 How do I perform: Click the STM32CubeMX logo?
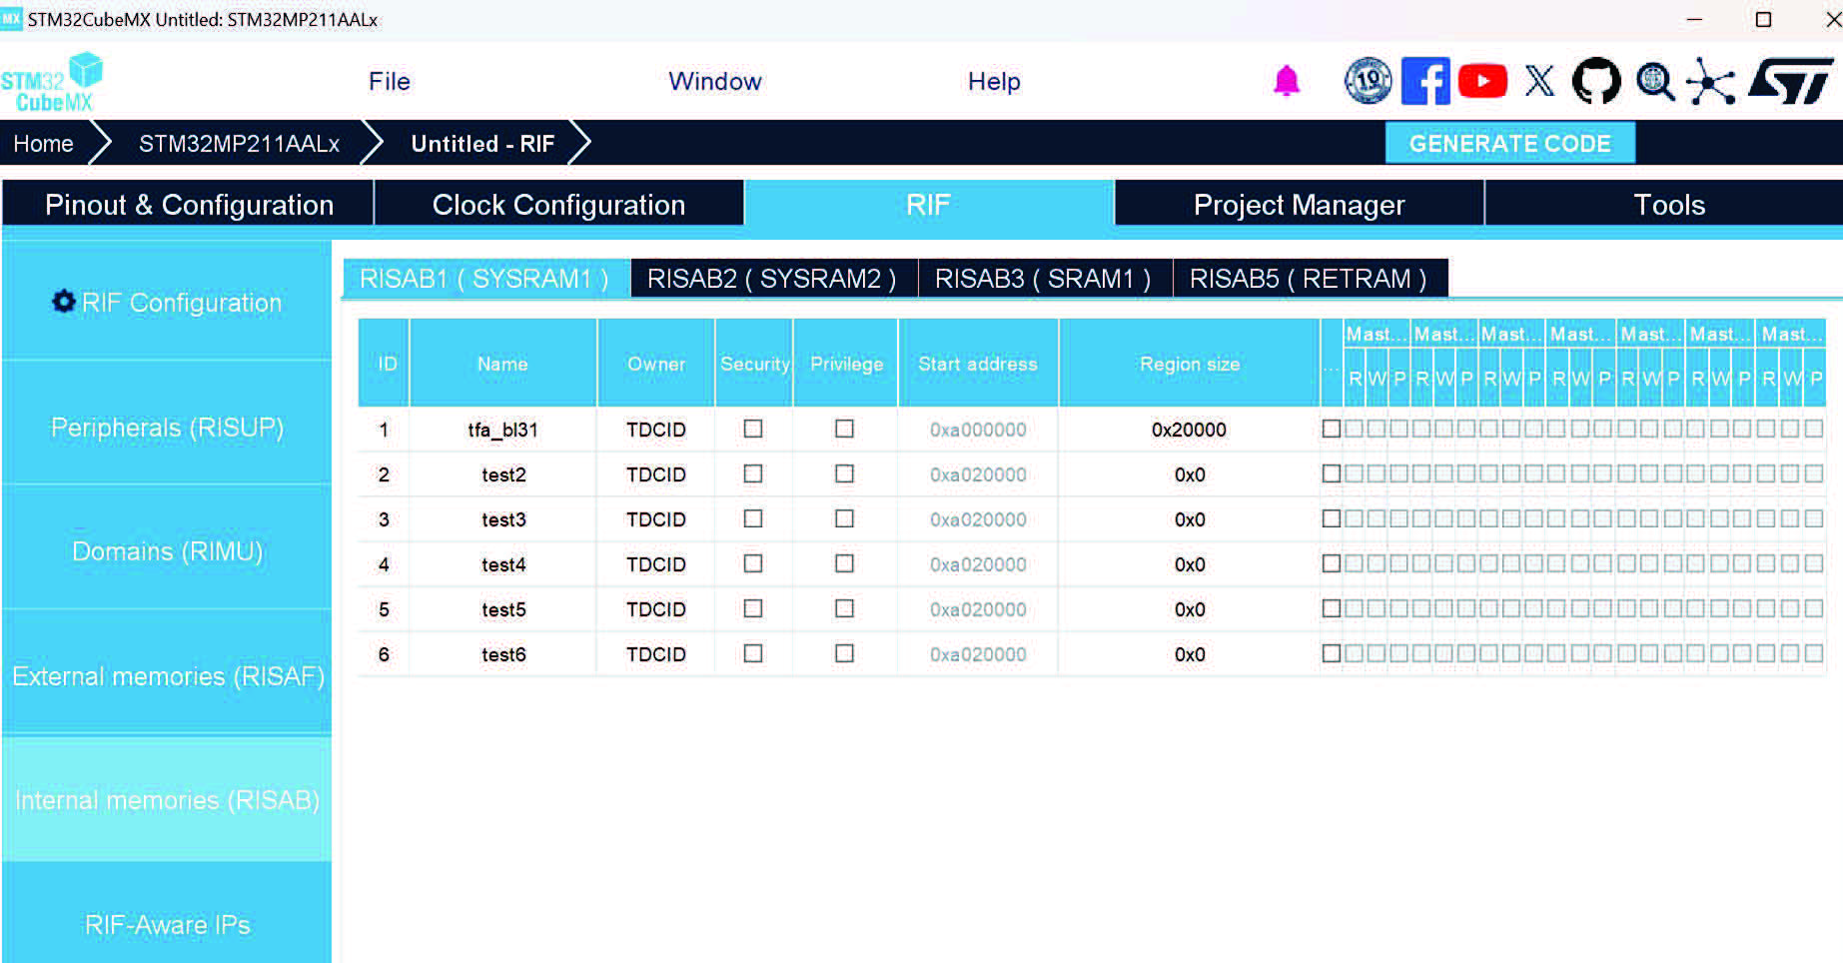coord(52,82)
